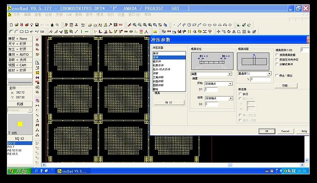Click the move four-arrows icon
This screenshot has height=183, width=317.
(x=218, y=32)
